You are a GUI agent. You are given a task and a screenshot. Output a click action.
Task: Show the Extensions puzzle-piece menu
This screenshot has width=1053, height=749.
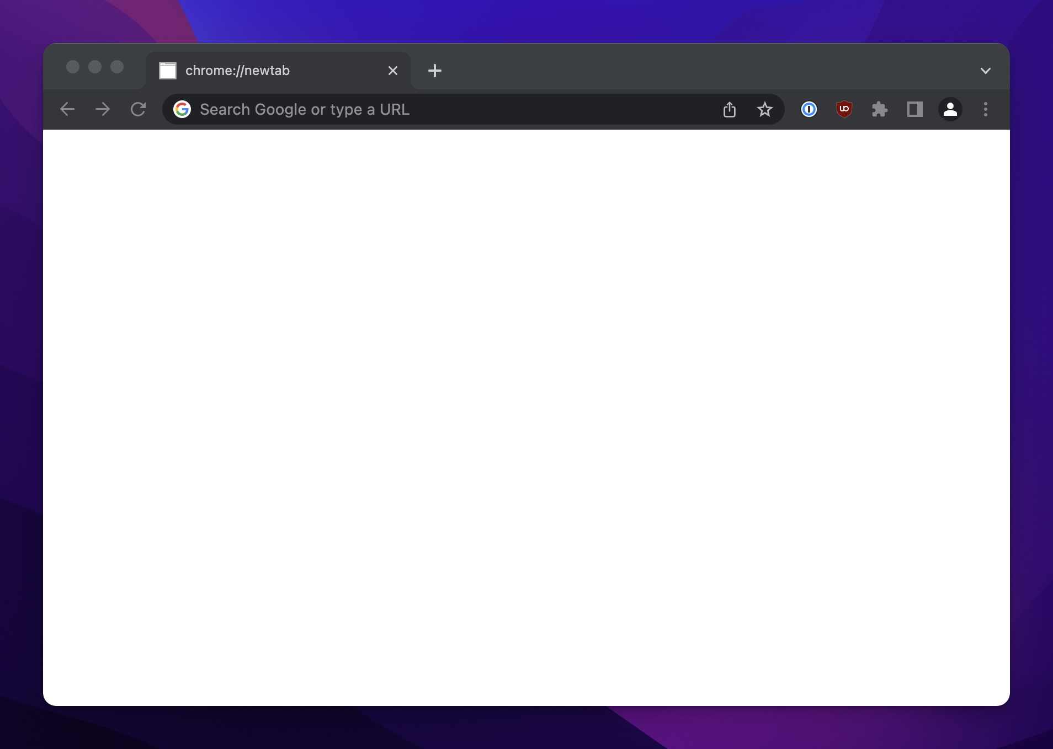point(880,109)
